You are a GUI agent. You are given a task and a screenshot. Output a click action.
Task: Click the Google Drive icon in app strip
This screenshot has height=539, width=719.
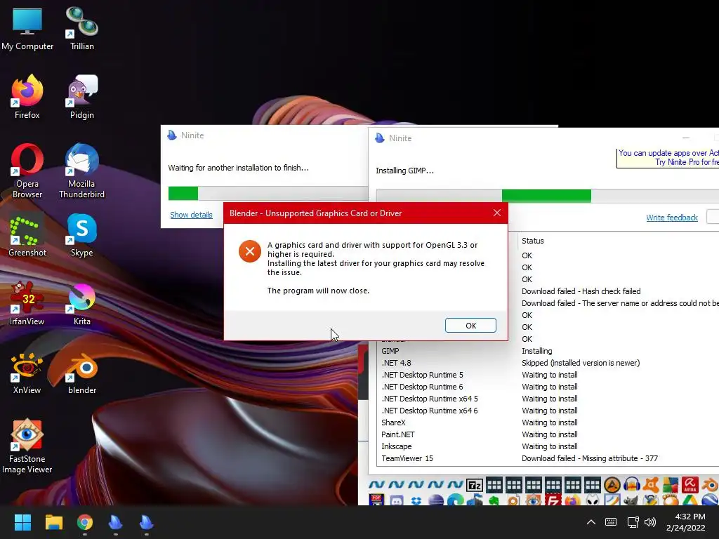[690, 500]
